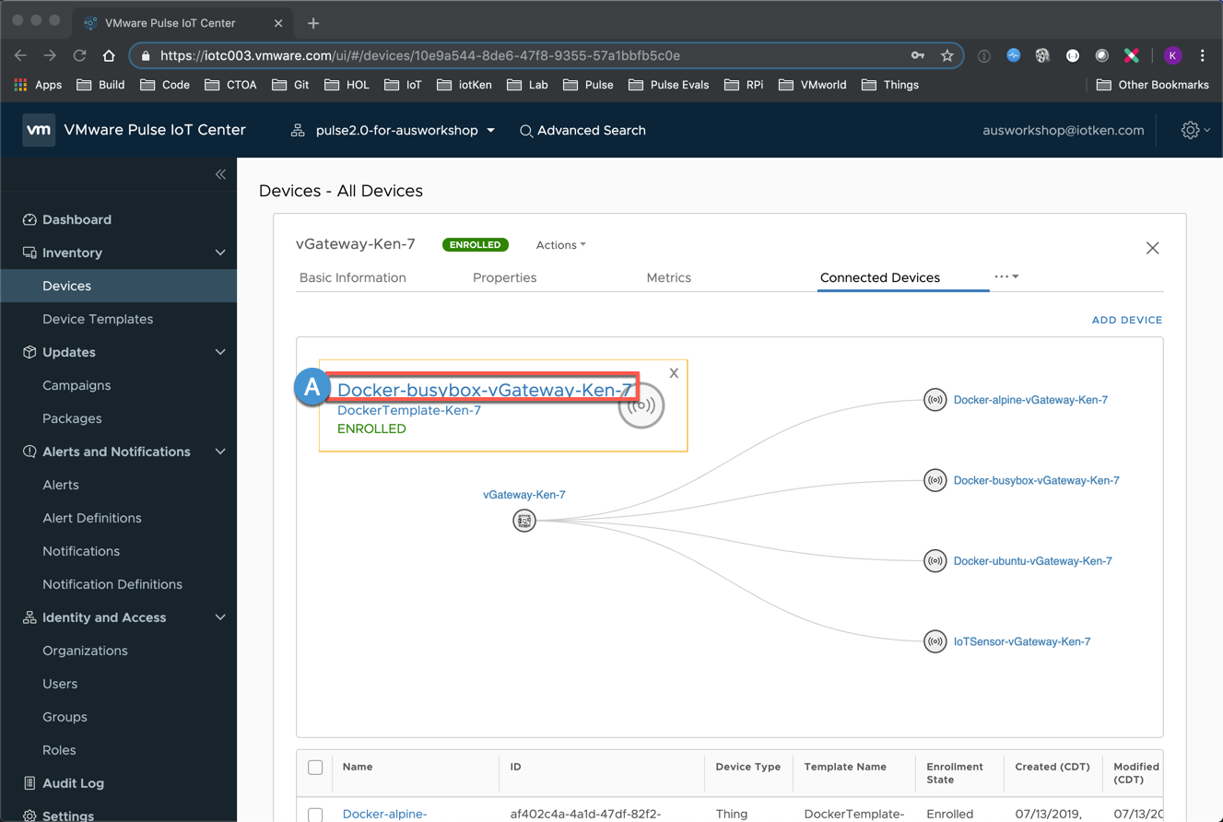
Task: Click the Docker-ubuntu device node icon
Action: pos(935,561)
